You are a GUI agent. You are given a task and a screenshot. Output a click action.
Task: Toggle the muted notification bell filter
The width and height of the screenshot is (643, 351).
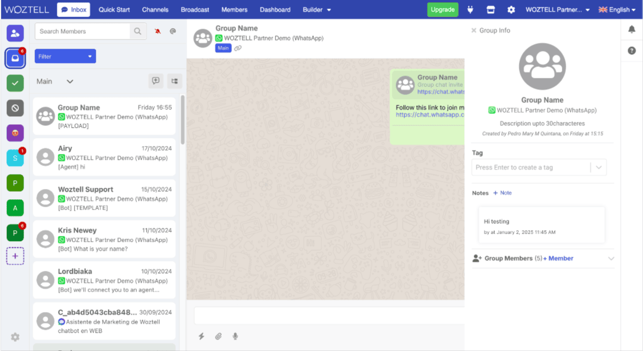click(157, 31)
